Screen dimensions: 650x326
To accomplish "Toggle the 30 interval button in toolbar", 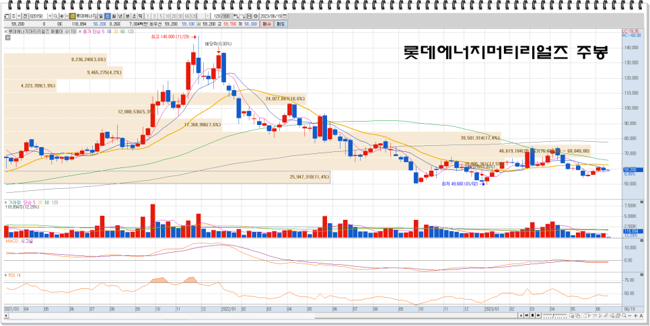I will click(180, 16).
